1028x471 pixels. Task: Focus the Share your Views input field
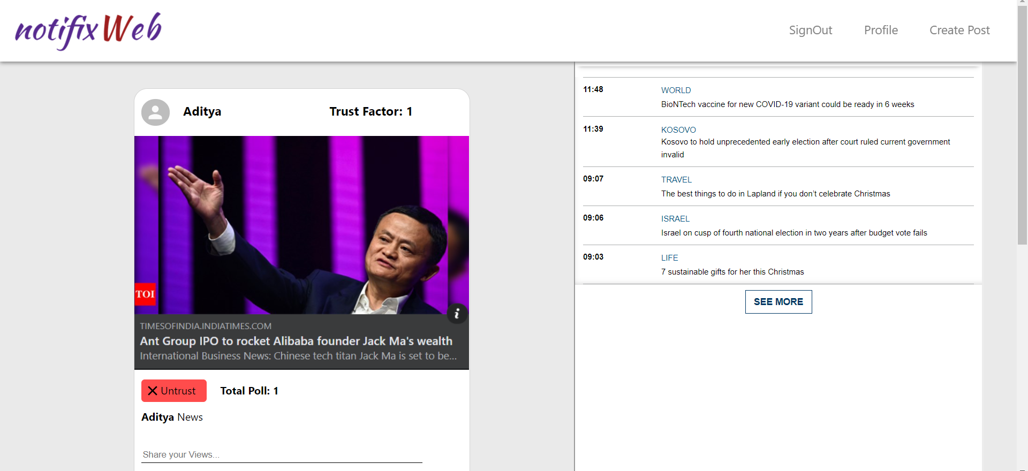coord(282,454)
